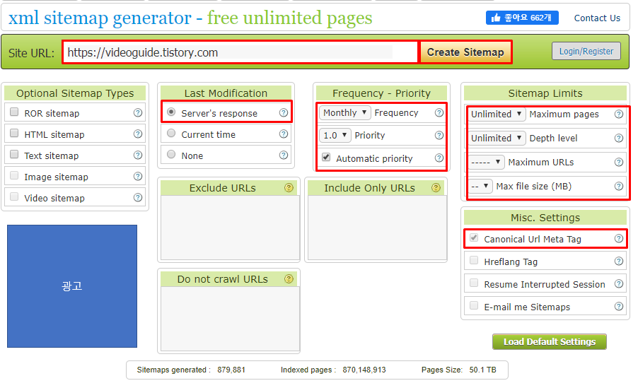The width and height of the screenshot is (638, 388).
Task: Click inside the Include Only URLs text area
Action: point(377,228)
